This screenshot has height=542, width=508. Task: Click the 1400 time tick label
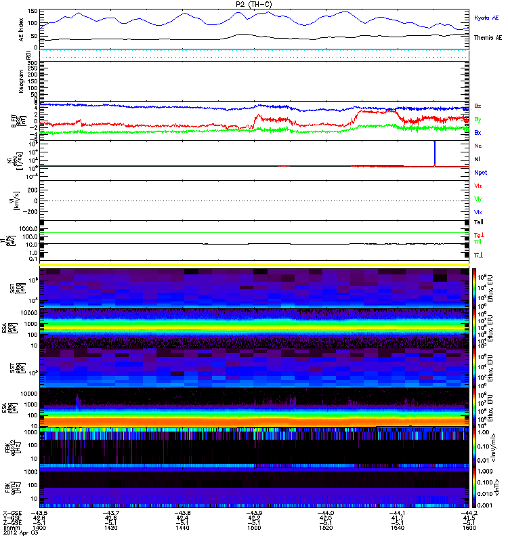tap(39, 528)
